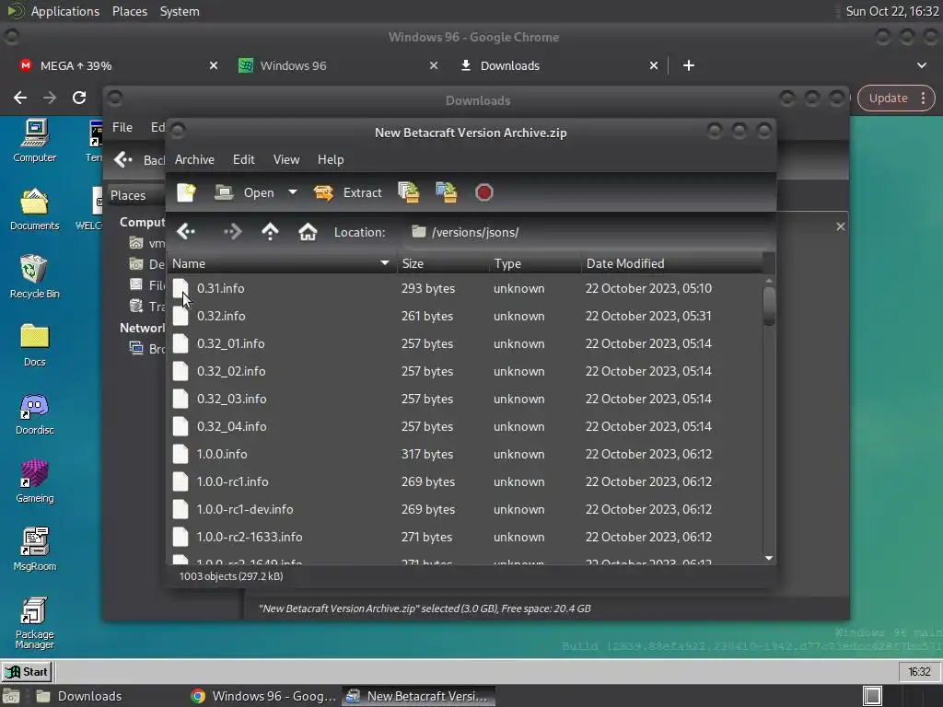Image resolution: width=943 pixels, height=707 pixels.
Task: Open Places menu in top panel
Action: tap(129, 11)
